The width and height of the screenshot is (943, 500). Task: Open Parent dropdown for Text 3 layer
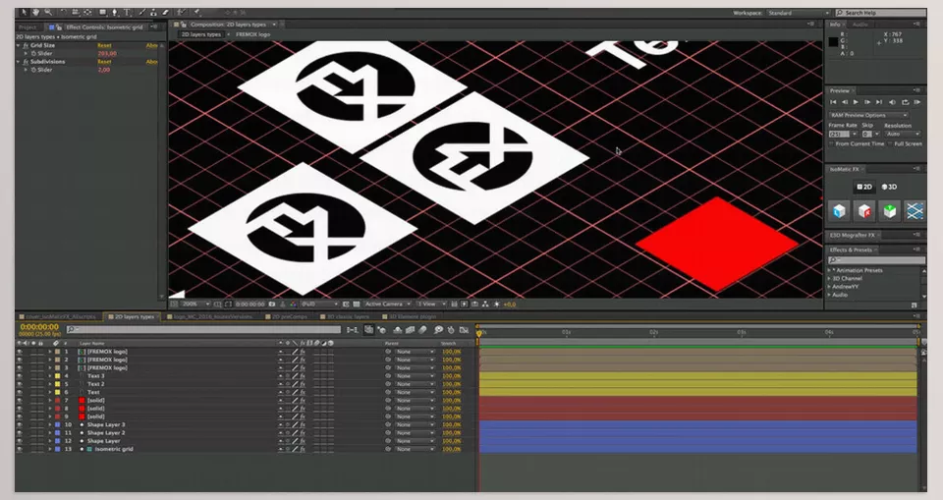tap(415, 376)
